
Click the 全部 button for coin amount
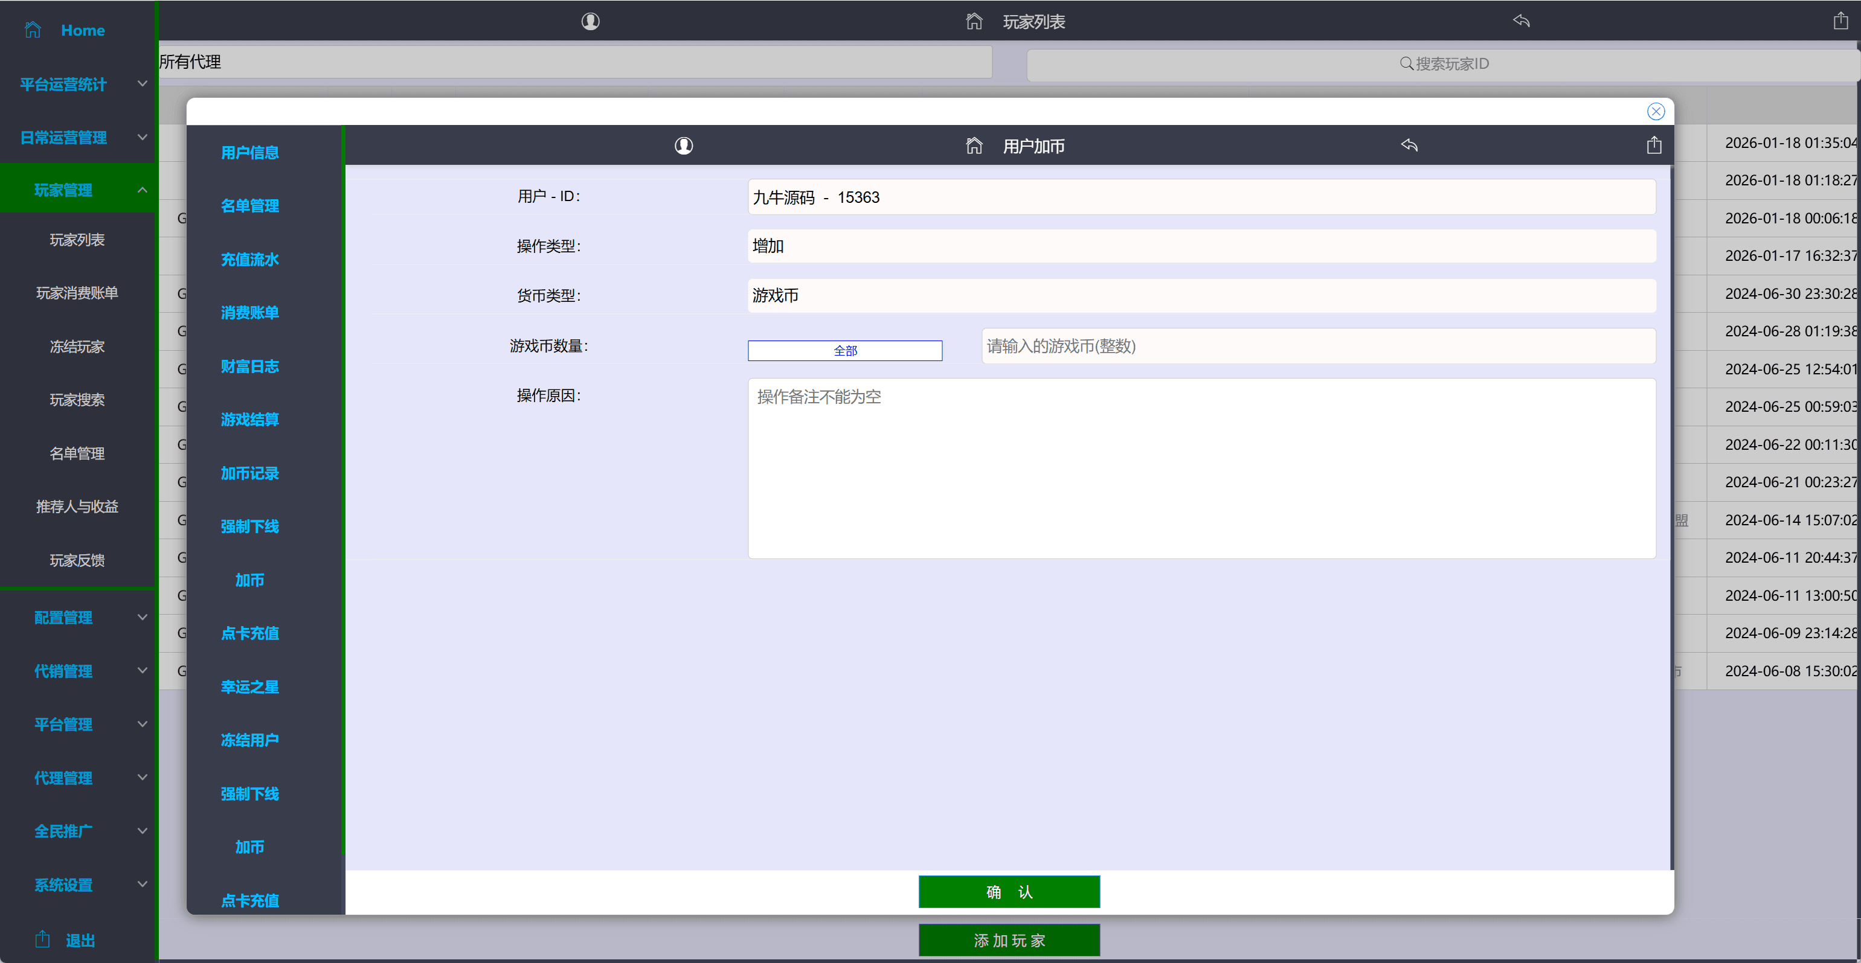click(844, 351)
